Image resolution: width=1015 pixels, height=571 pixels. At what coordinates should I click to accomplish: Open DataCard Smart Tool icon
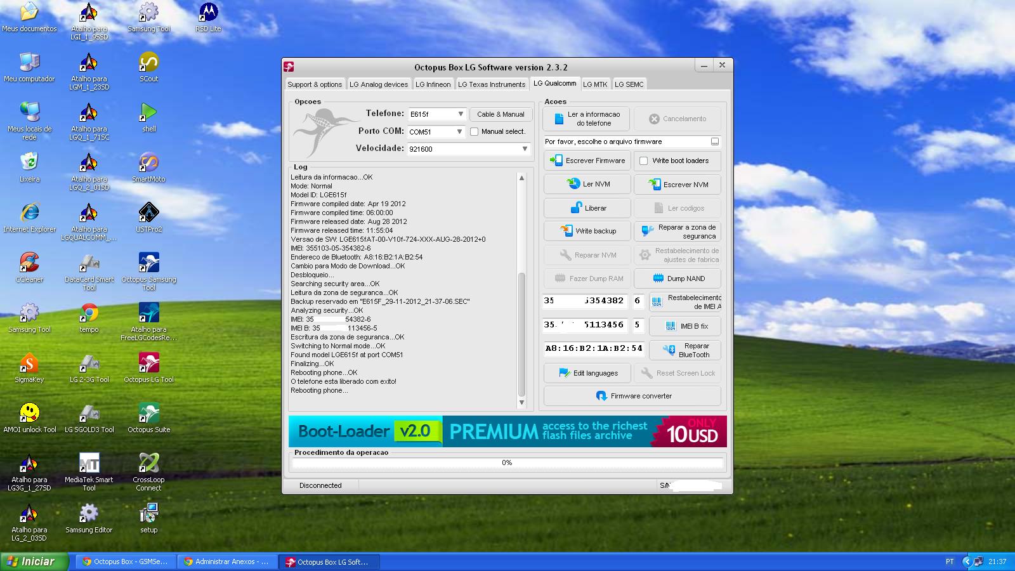89,271
